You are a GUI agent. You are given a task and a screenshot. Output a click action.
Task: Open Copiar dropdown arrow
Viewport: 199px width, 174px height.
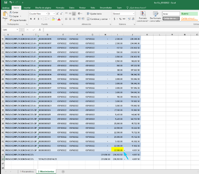[21, 16]
